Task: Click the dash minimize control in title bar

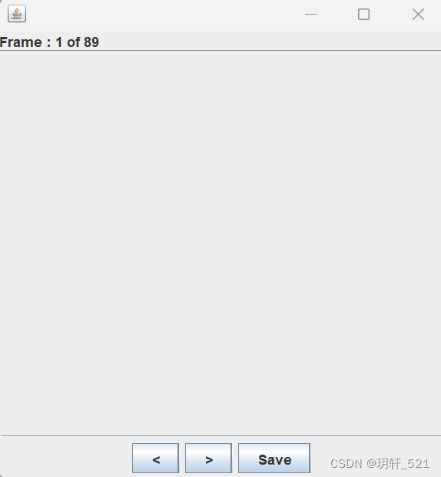Action: click(x=310, y=14)
